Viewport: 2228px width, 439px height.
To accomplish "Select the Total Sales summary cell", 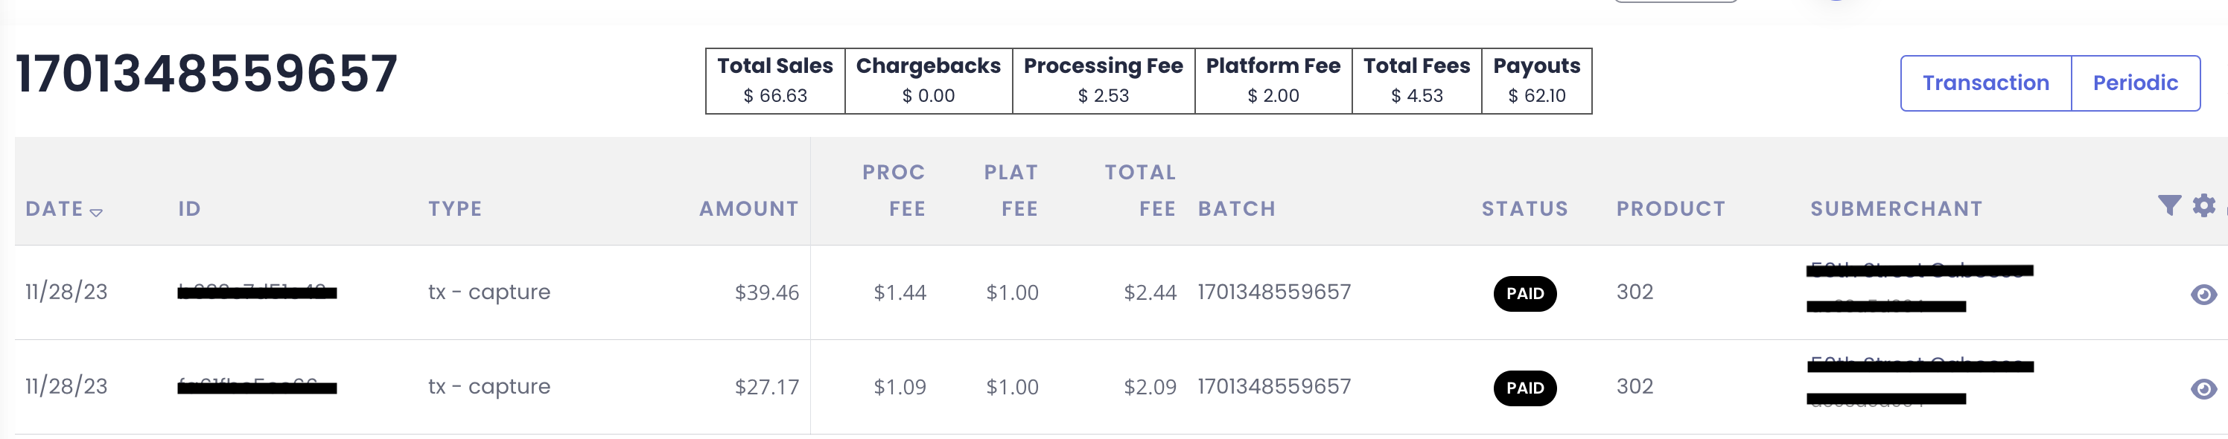I will 775,81.
